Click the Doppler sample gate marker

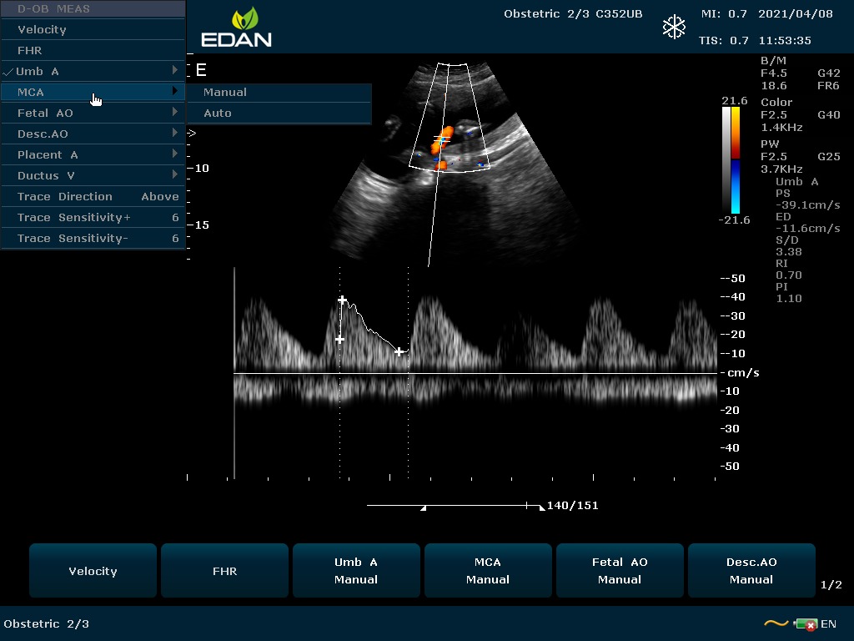coord(441,140)
